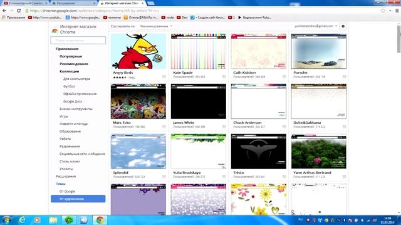Open Для компьютера collection

[x=76, y=79]
